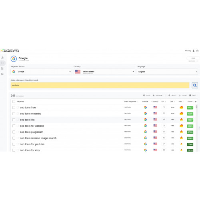
Task: Click the dark green score badge 77.60
Action: [x=190, y=144]
